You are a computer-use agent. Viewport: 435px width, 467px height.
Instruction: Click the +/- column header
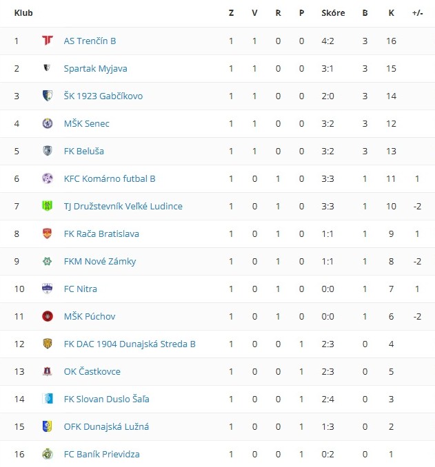pos(417,13)
